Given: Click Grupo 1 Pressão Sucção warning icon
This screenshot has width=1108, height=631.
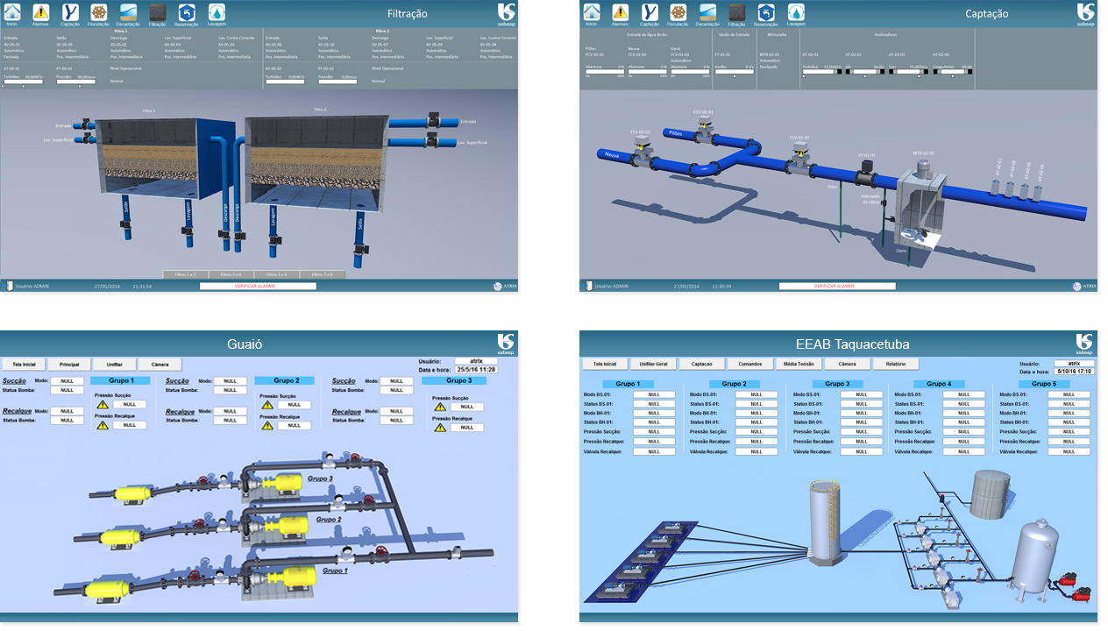Looking at the screenshot, I should click(x=103, y=405).
